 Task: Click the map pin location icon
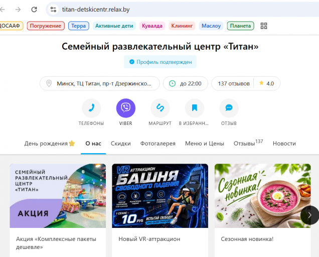[49, 83]
